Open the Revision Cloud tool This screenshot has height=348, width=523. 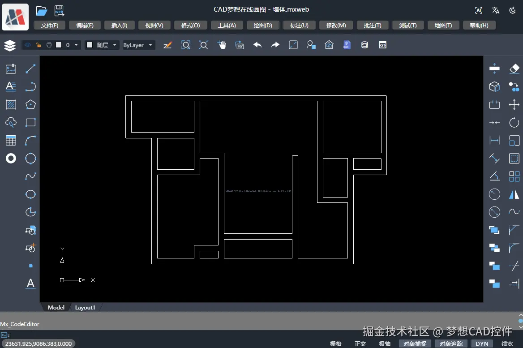11,122
